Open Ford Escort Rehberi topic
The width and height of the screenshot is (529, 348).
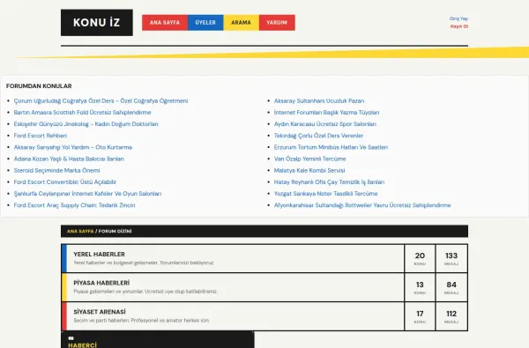tap(41, 136)
